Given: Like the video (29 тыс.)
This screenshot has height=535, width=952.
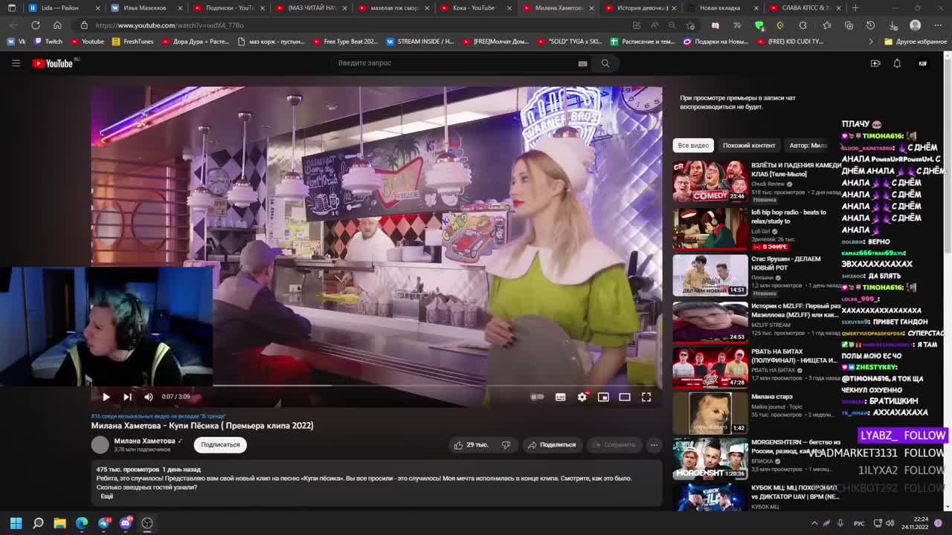Looking at the screenshot, I should [471, 444].
